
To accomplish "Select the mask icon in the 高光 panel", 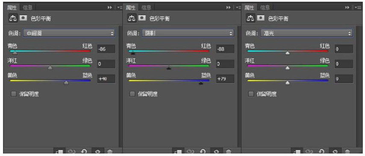I will (261, 18).
